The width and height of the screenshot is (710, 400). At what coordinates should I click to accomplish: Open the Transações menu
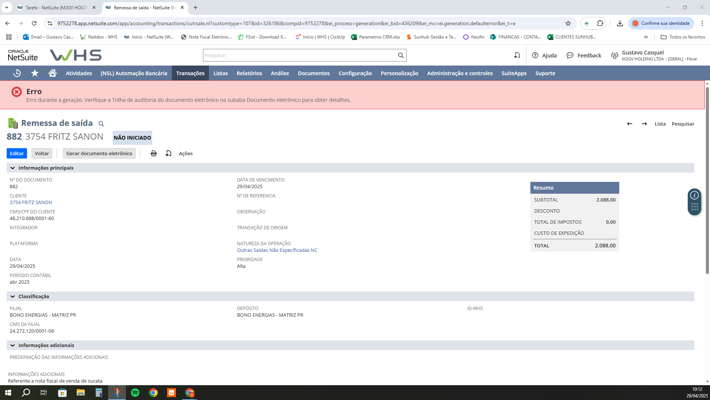[190, 73]
